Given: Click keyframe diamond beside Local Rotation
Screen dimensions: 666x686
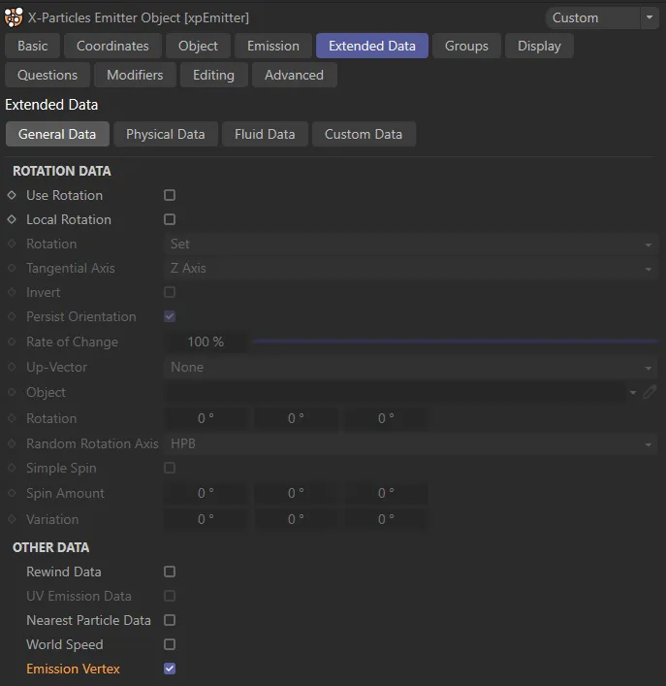Looking at the screenshot, I should pyautogui.click(x=12, y=219).
